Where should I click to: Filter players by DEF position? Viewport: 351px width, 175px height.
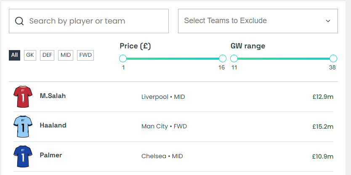[x=48, y=55]
